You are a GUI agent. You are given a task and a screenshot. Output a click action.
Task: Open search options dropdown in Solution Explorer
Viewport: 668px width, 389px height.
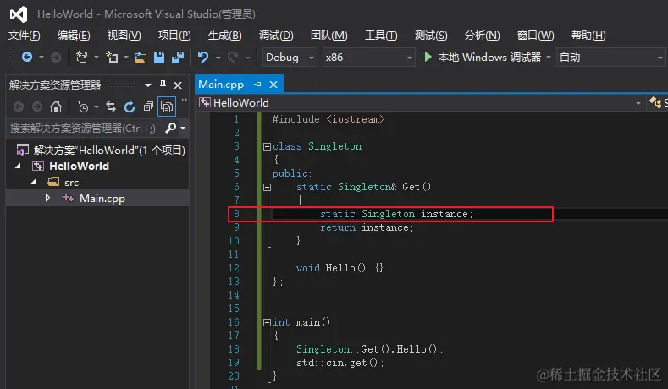183,128
